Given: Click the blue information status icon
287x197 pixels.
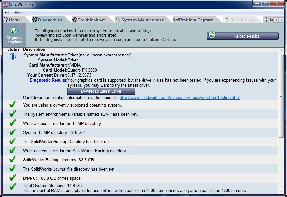Looking at the screenshot, I should click(13, 56).
